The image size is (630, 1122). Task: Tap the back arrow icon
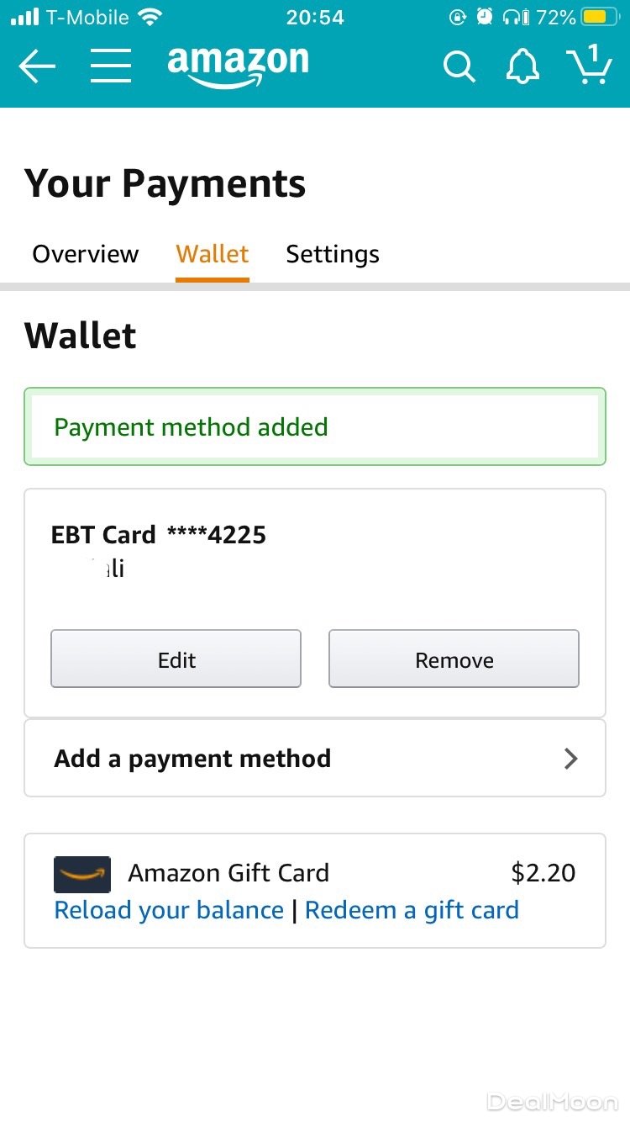tap(37, 66)
